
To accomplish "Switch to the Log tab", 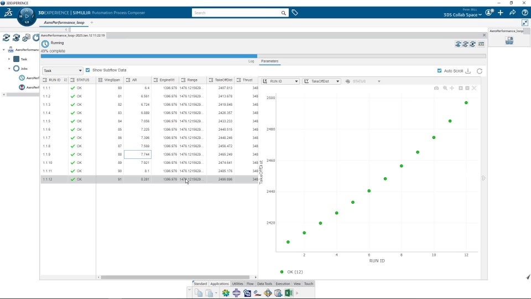I will (x=251, y=61).
